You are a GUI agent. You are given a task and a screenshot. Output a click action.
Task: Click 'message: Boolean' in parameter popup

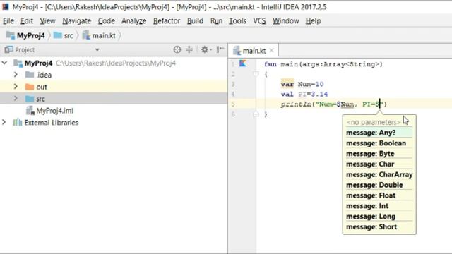376,143
